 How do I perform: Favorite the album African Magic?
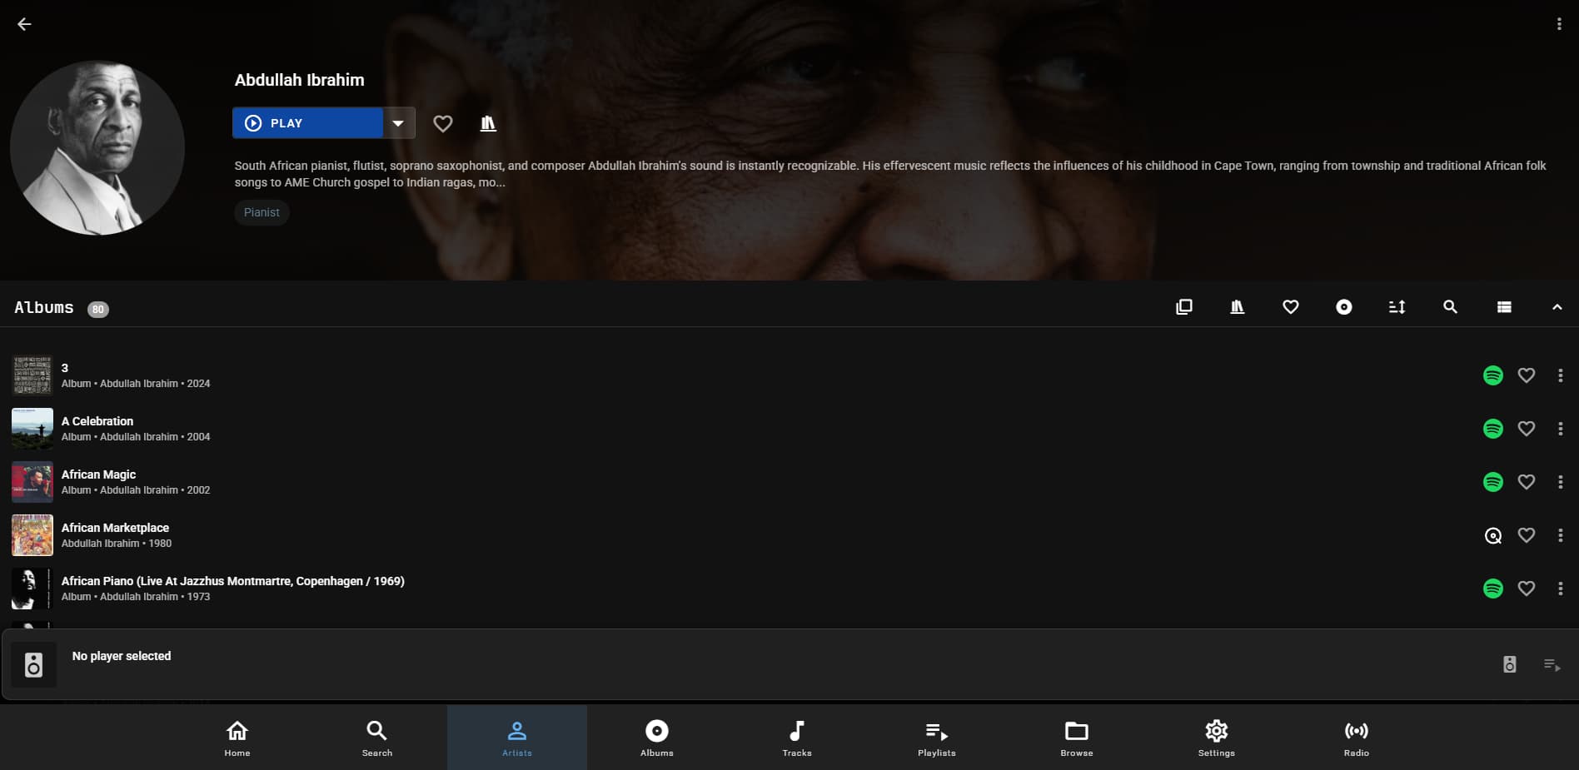coord(1526,482)
